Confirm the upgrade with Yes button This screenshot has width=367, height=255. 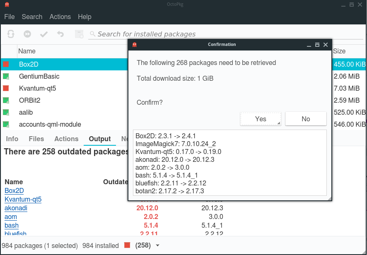click(x=261, y=119)
